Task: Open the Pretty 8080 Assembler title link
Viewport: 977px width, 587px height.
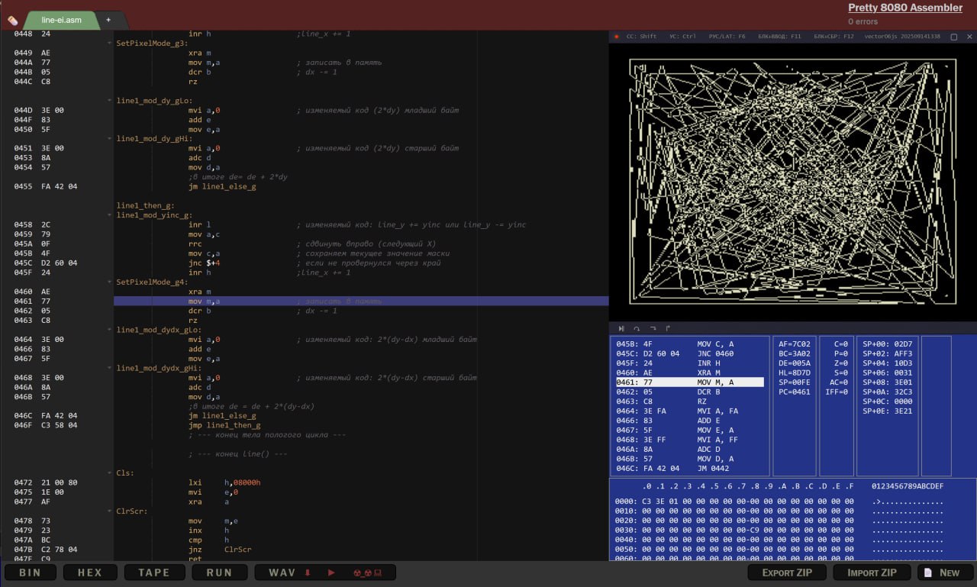Action: [x=904, y=8]
